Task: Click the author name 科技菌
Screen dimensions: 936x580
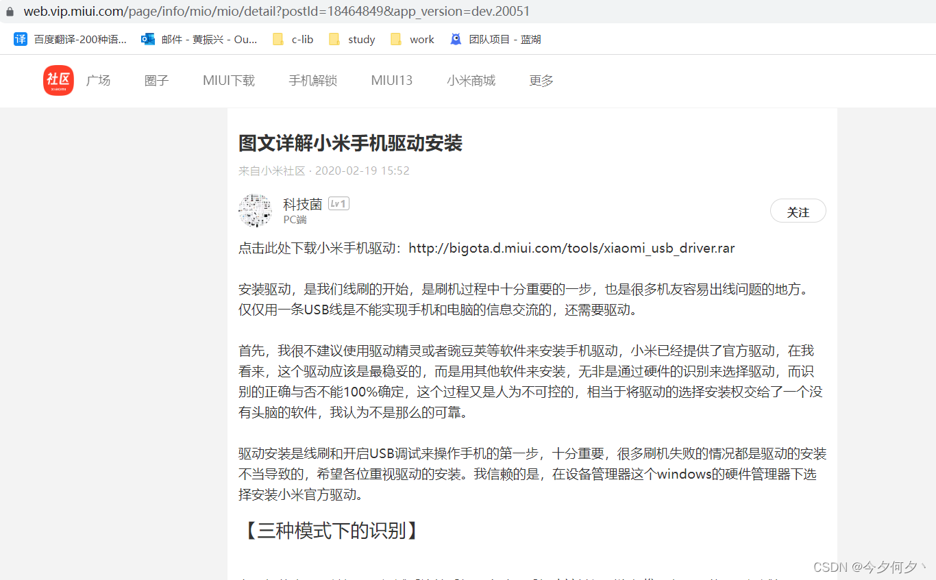Action: (303, 204)
